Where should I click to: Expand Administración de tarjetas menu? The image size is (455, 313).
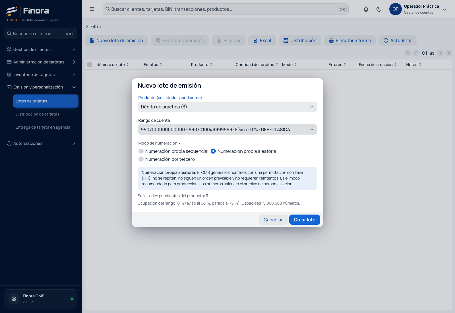coord(41,62)
